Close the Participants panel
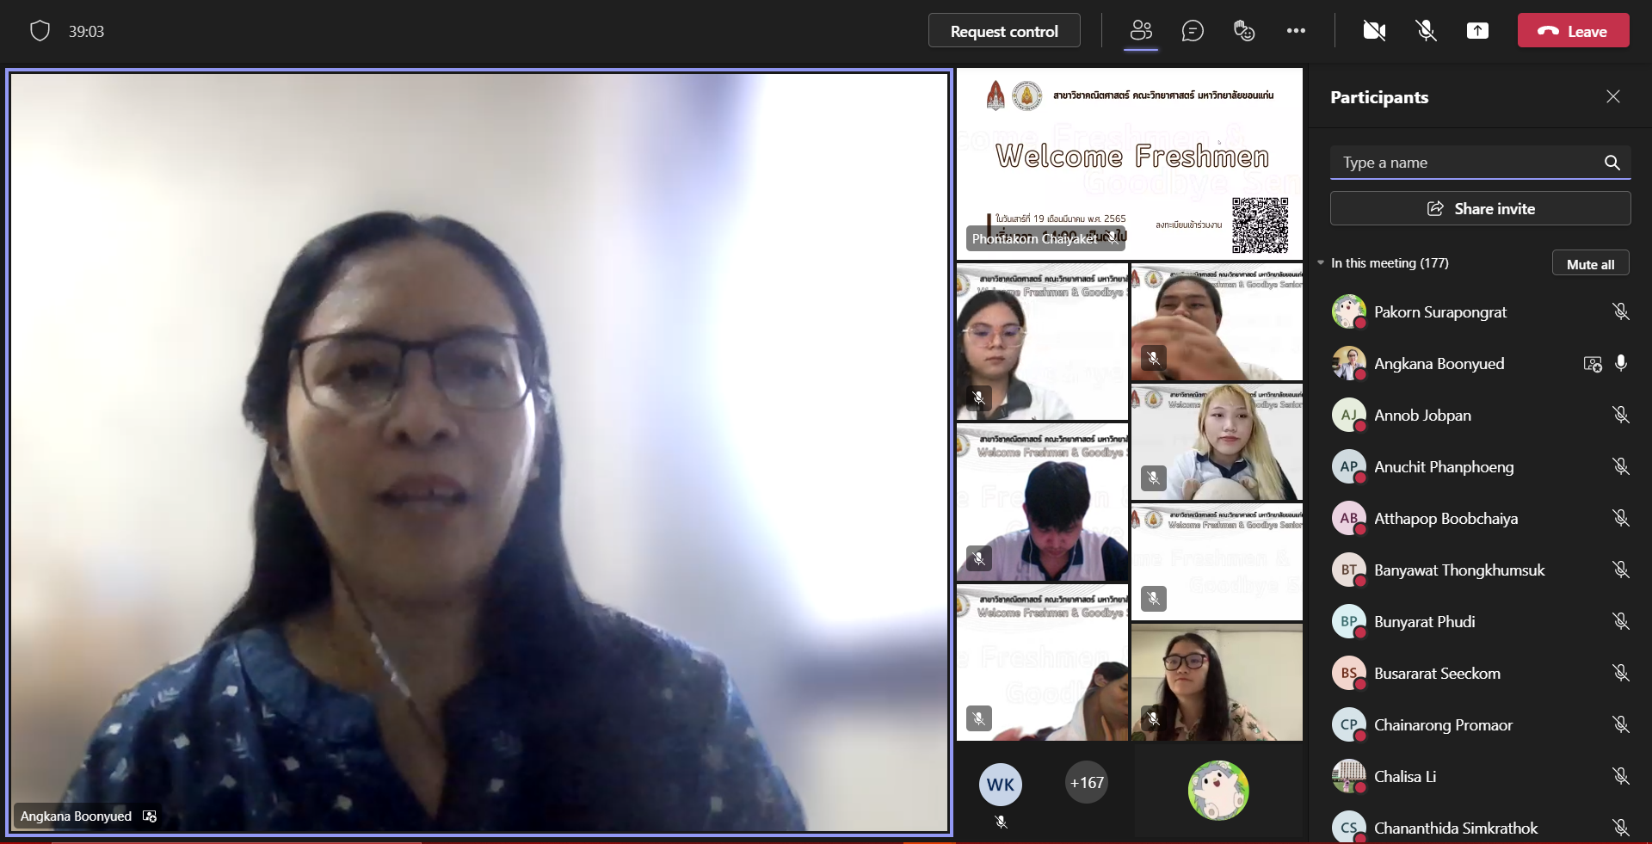Screen dimensions: 1652x844 (1613, 96)
